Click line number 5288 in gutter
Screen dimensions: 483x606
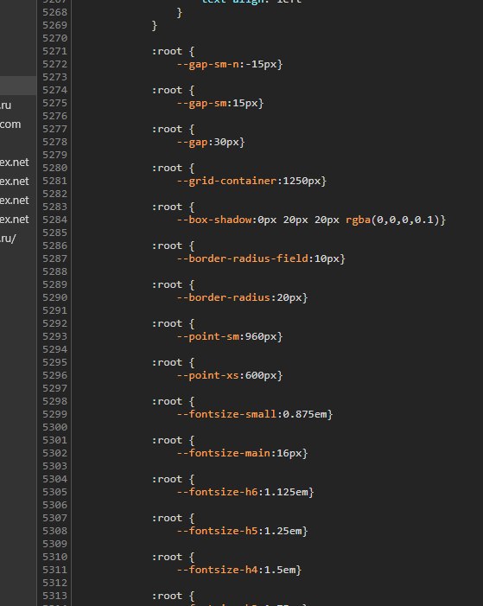point(55,271)
